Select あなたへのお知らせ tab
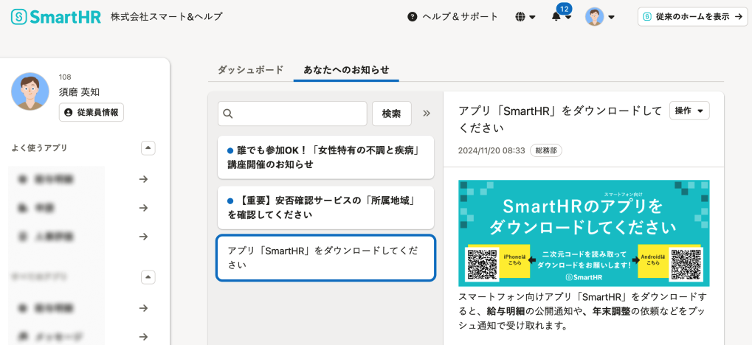Viewport: 752px width, 345px height. pos(346,69)
